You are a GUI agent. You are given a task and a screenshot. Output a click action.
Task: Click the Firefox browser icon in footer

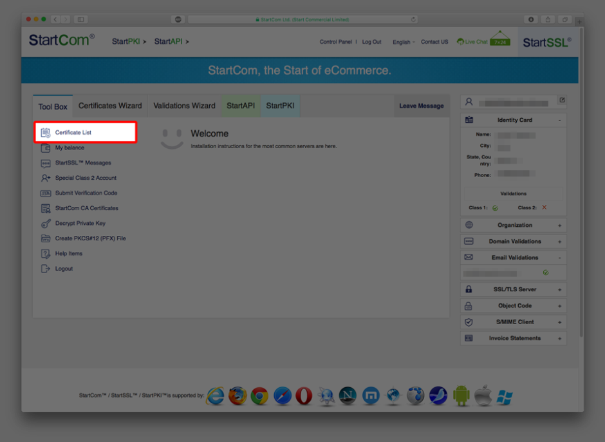[237, 396]
